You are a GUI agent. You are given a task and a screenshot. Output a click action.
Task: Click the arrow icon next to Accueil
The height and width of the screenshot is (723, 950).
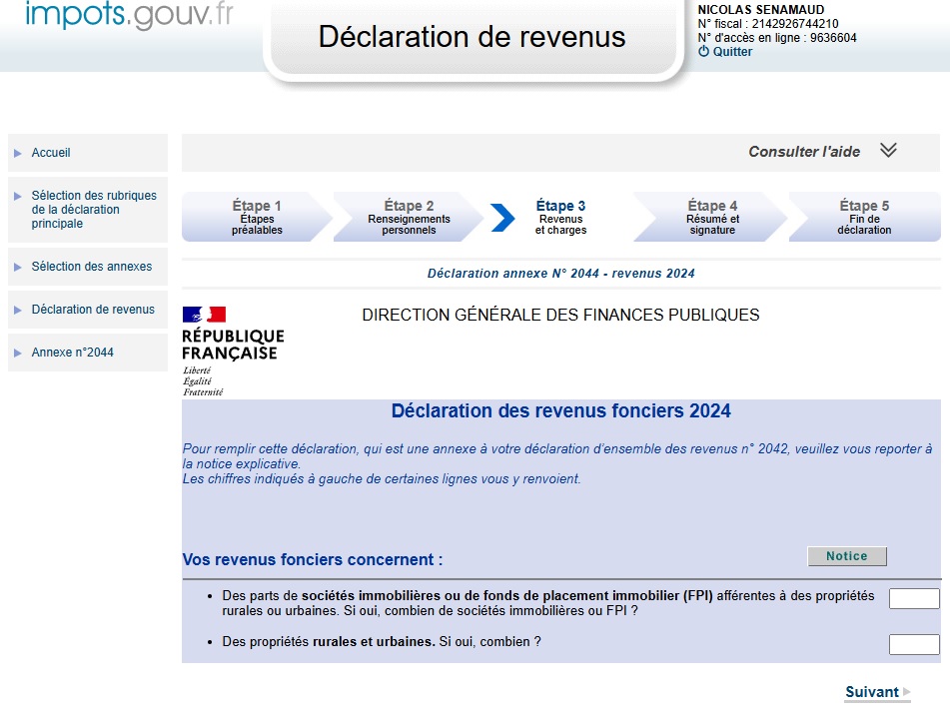tap(18, 153)
